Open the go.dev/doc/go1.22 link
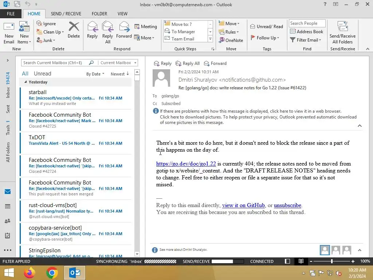The height and width of the screenshot is (280, 373). pyautogui.click(x=186, y=164)
